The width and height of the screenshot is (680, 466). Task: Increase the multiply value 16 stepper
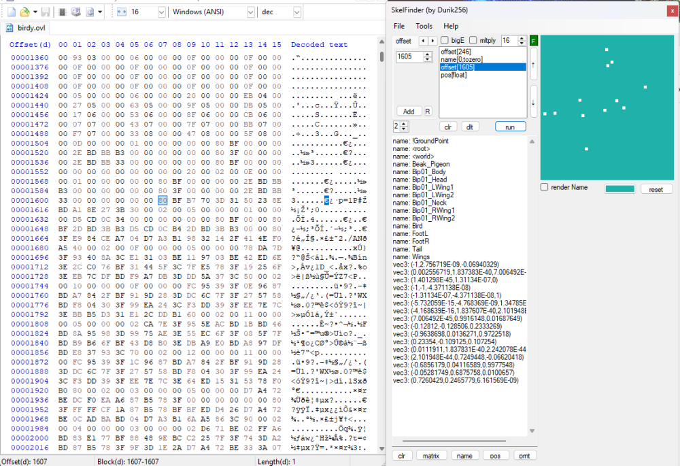(x=522, y=38)
